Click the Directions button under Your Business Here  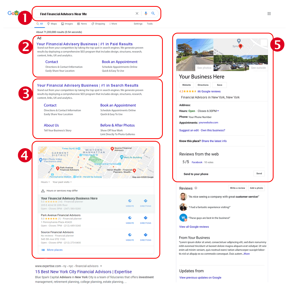[203, 85]
